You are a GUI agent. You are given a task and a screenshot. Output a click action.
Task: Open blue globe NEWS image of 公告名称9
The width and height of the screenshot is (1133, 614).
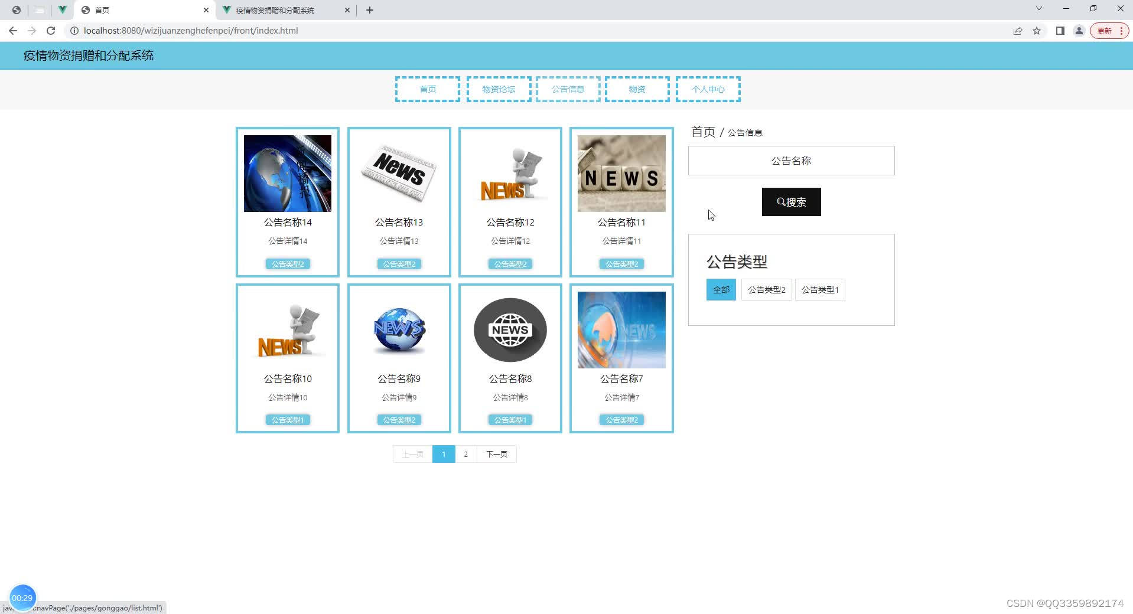399,330
